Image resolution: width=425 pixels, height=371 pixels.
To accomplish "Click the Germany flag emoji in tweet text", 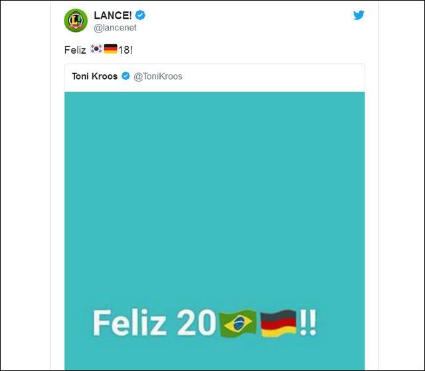I will pyautogui.click(x=111, y=49).
